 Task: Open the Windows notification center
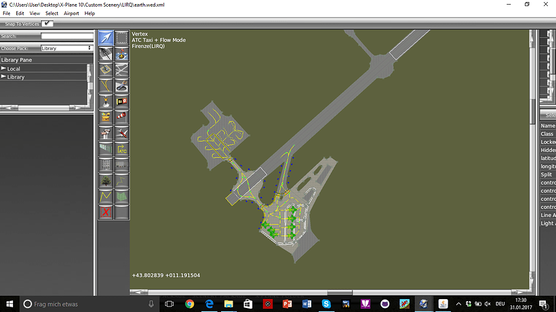pos(543,304)
